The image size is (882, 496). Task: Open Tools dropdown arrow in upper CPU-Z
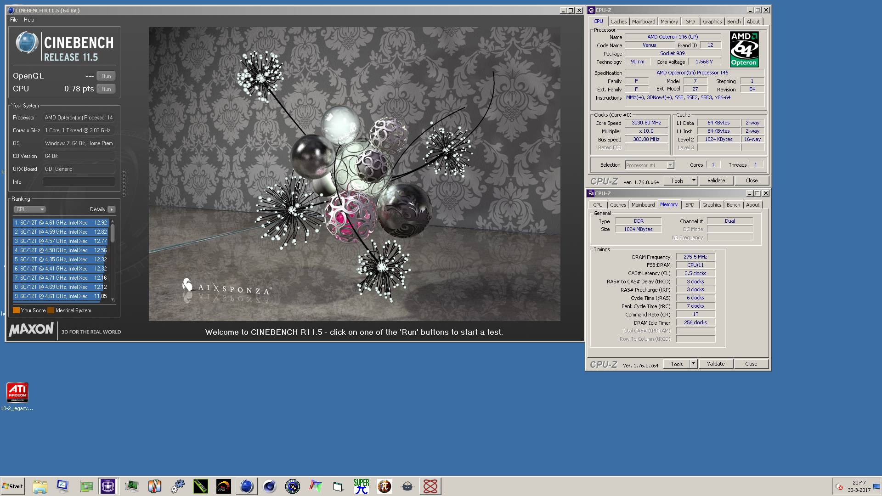[694, 180]
